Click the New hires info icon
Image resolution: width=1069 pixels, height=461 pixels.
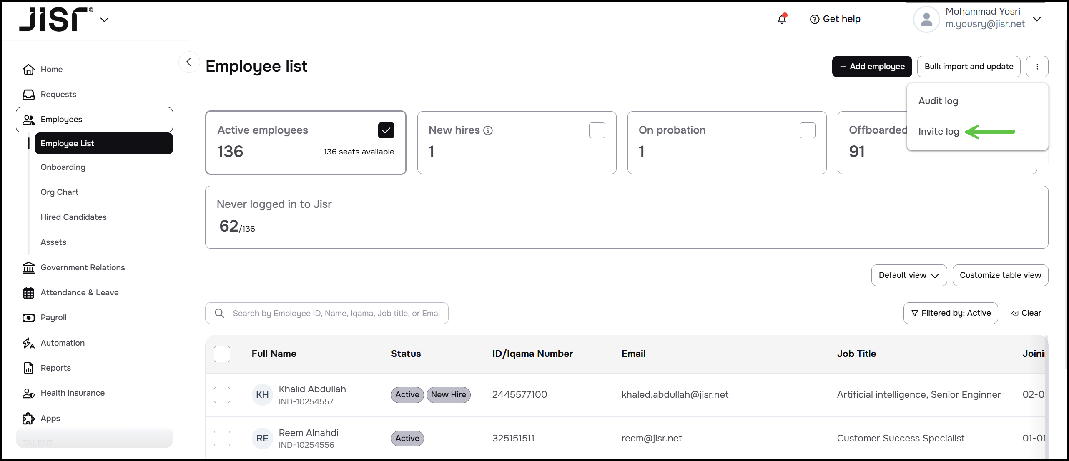pos(488,131)
